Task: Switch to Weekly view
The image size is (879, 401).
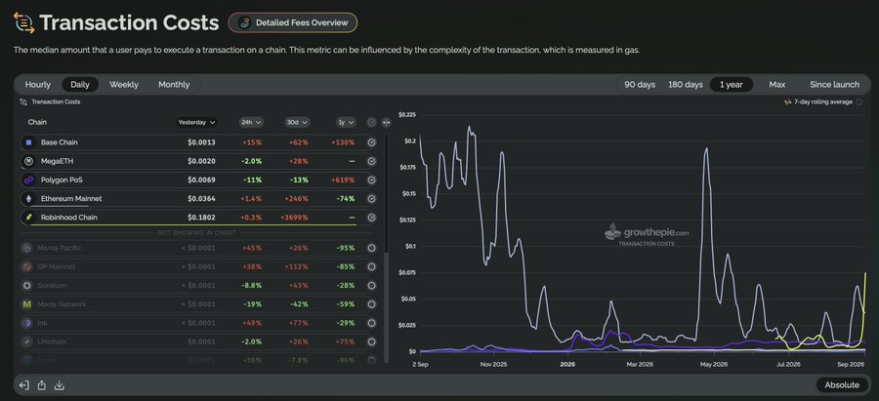Action: pyautogui.click(x=124, y=85)
